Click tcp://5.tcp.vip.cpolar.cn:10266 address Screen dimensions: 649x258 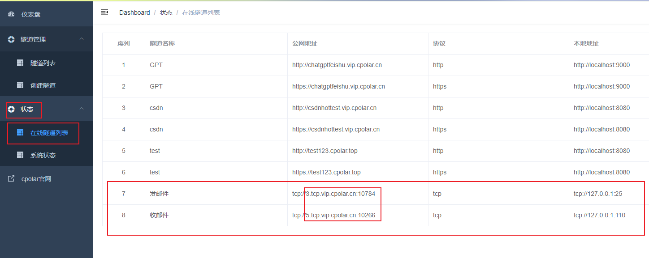coord(333,215)
